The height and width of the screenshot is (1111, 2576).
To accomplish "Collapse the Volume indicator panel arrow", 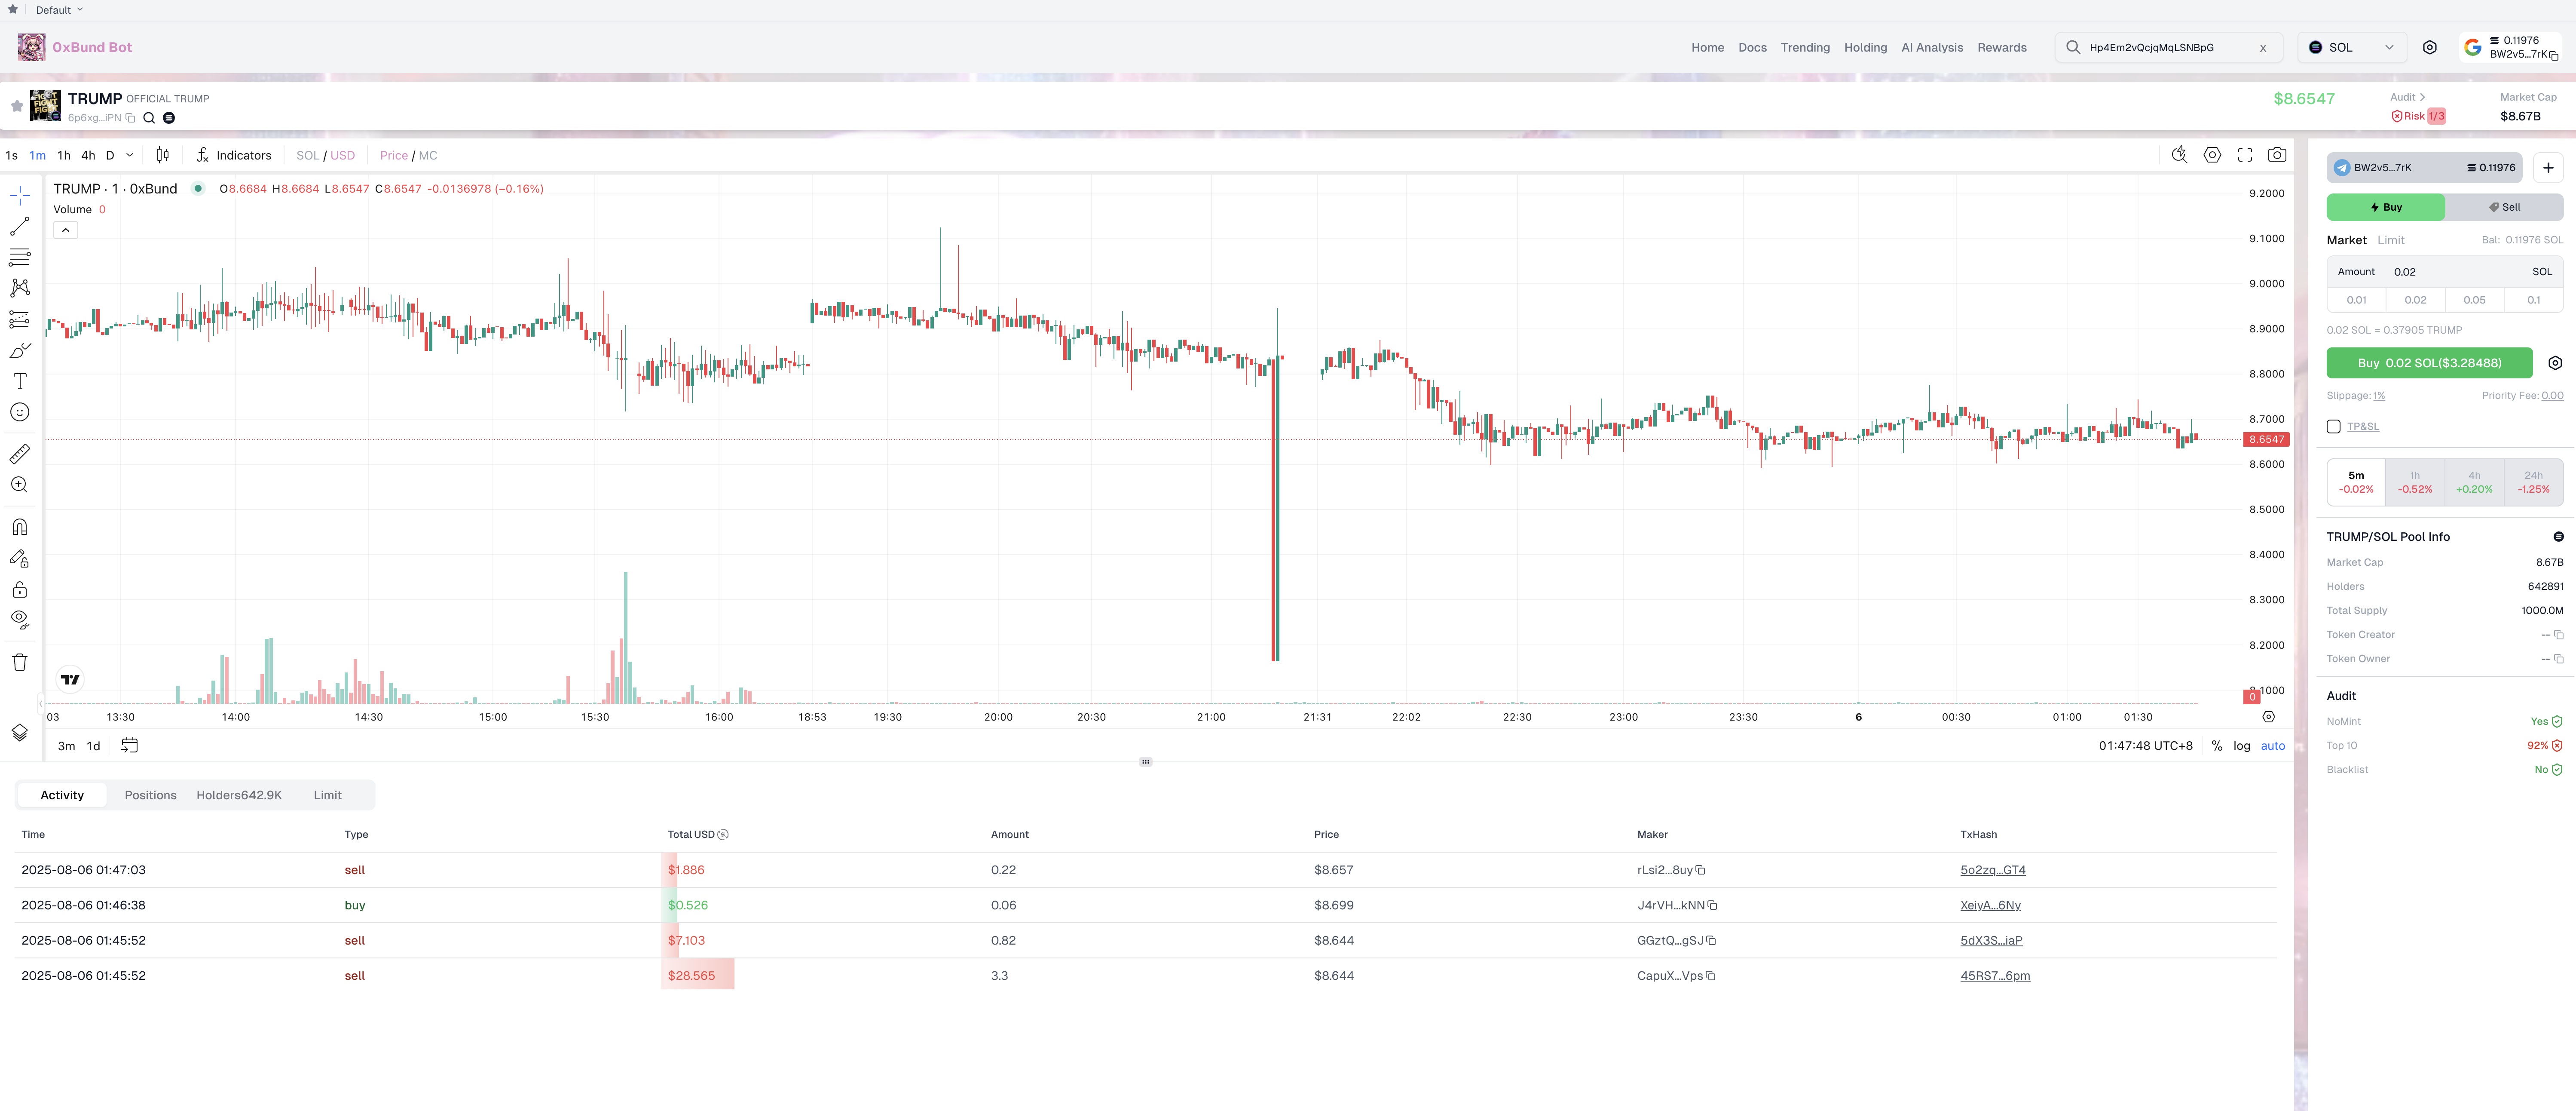I will click(65, 229).
